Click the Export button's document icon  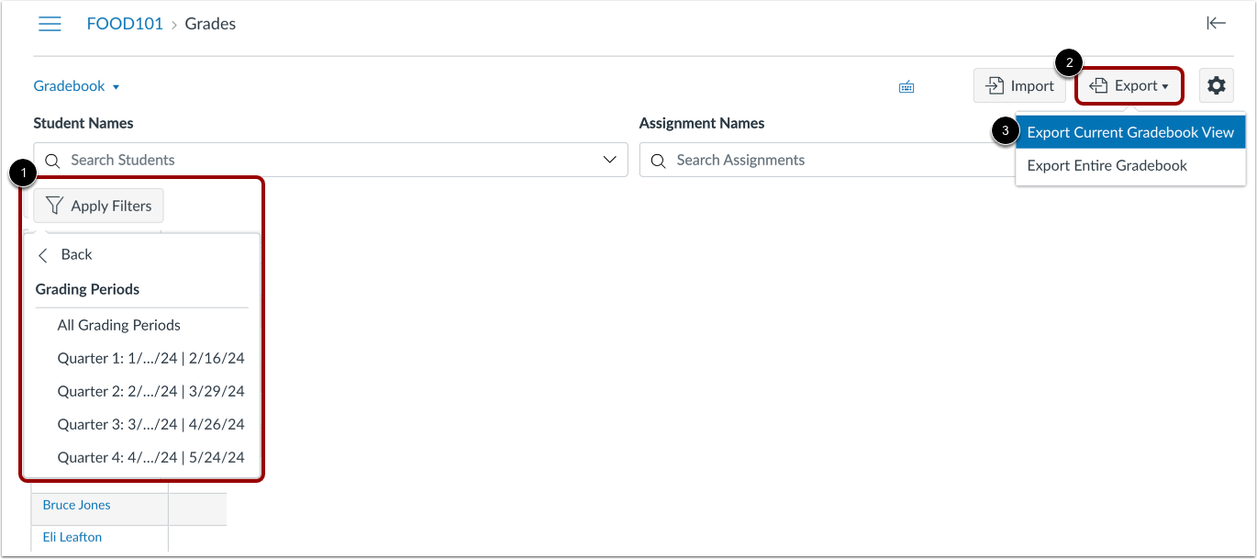(1099, 84)
